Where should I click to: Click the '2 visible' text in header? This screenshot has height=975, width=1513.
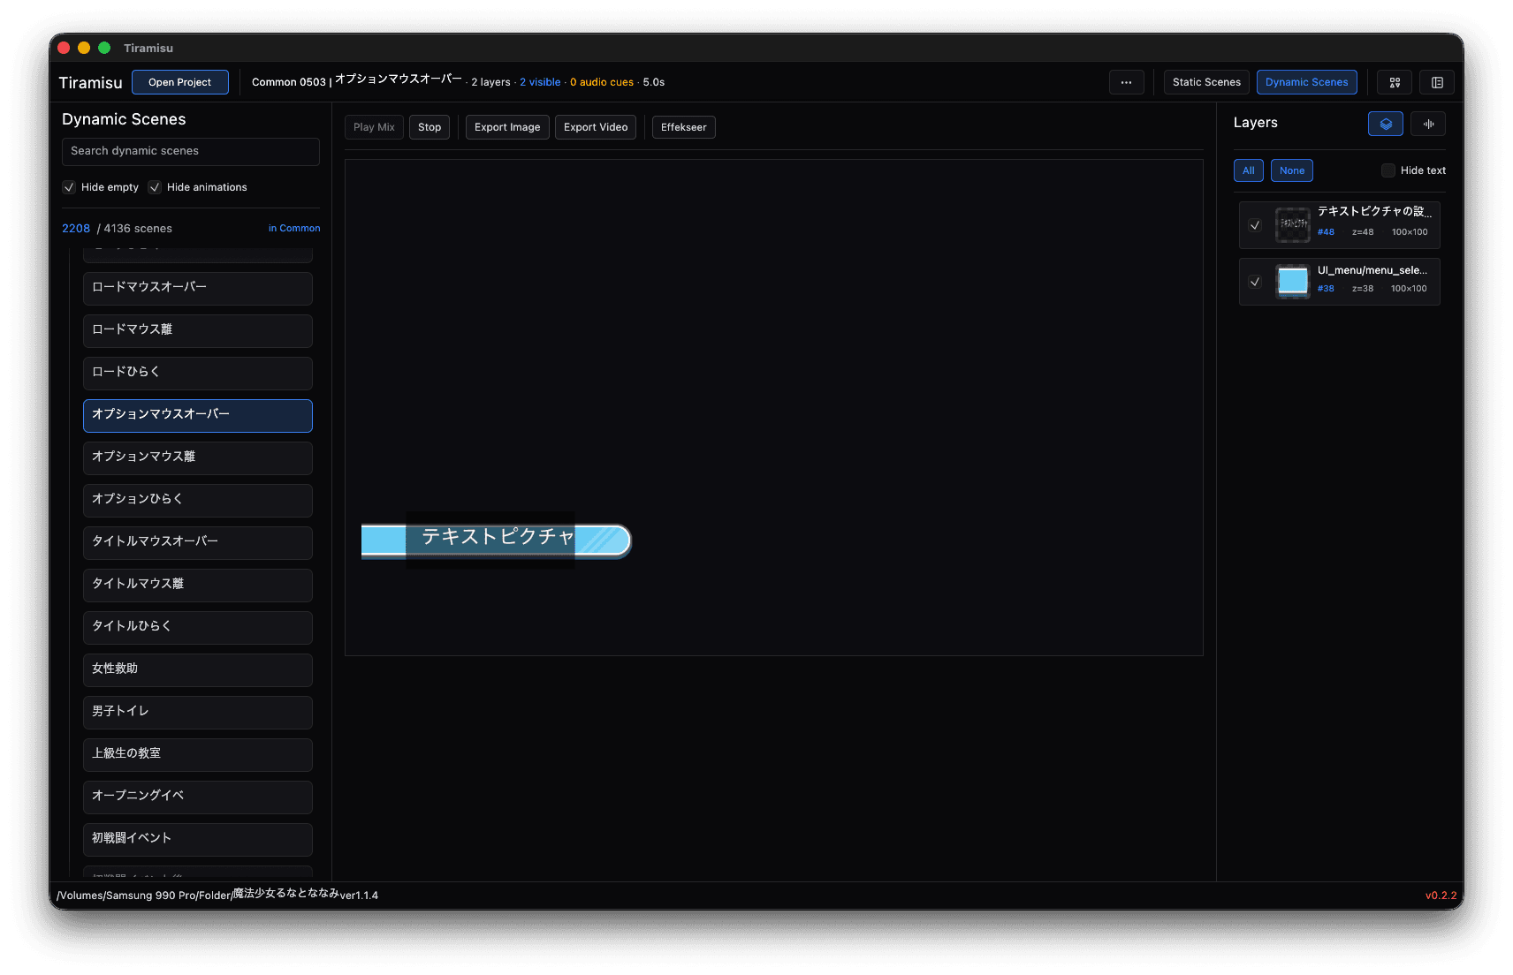(540, 82)
